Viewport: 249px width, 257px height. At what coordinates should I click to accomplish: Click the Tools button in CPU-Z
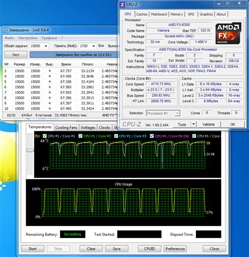point(182,124)
